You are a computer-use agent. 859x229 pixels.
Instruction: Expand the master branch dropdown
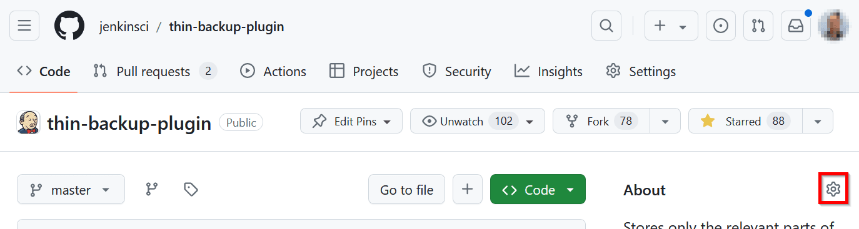tap(71, 189)
